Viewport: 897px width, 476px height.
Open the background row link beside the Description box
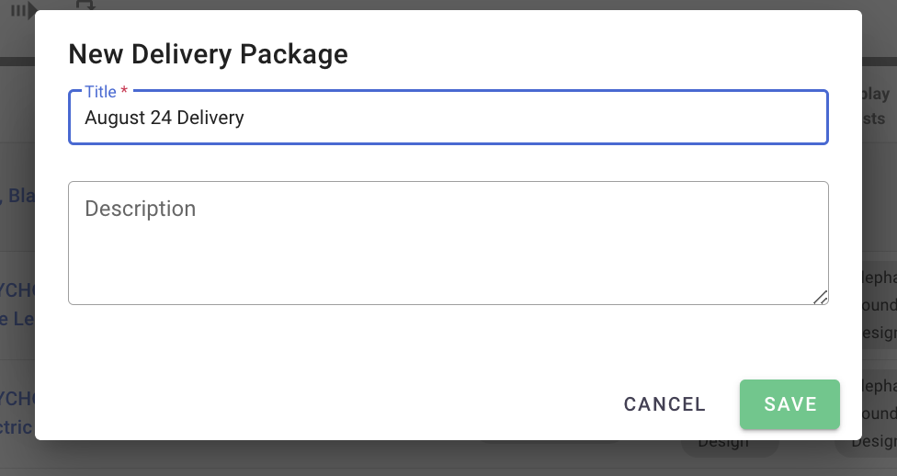(x=17, y=303)
